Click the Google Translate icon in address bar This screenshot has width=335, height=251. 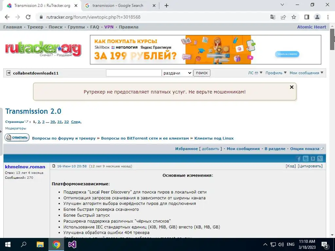pyautogui.click(x=273, y=17)
